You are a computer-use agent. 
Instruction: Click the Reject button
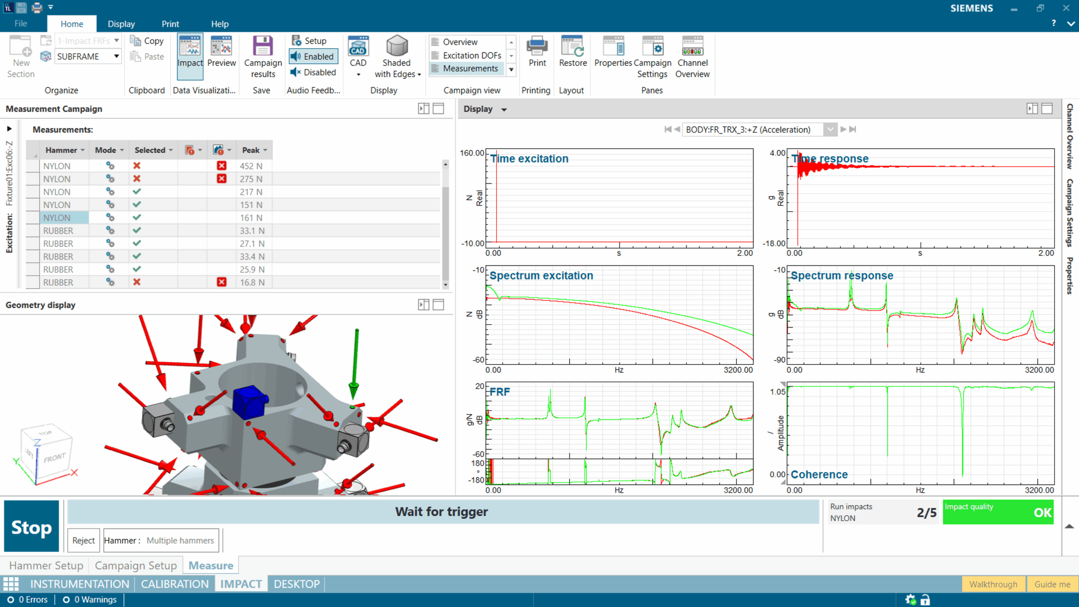click(x=83, y=540)
